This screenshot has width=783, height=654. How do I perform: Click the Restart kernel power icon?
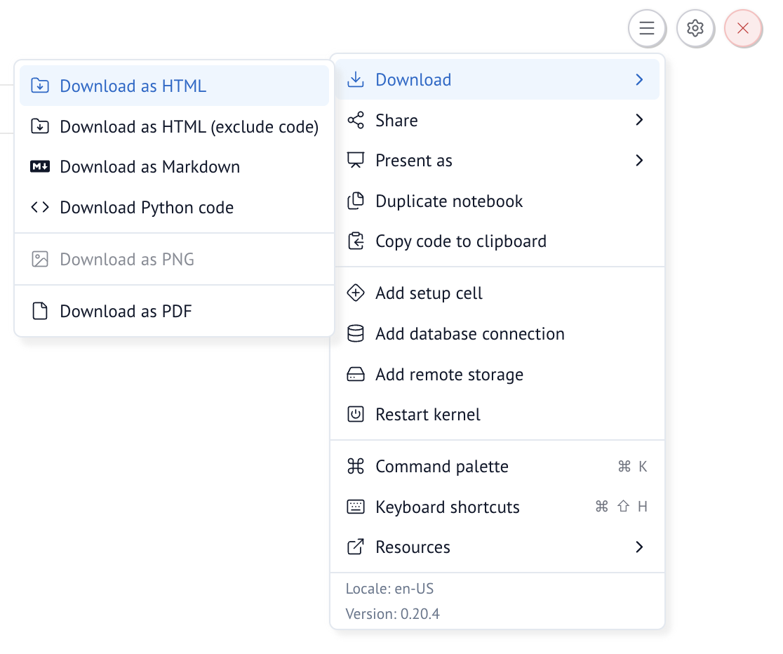click(x=356, y=415)
